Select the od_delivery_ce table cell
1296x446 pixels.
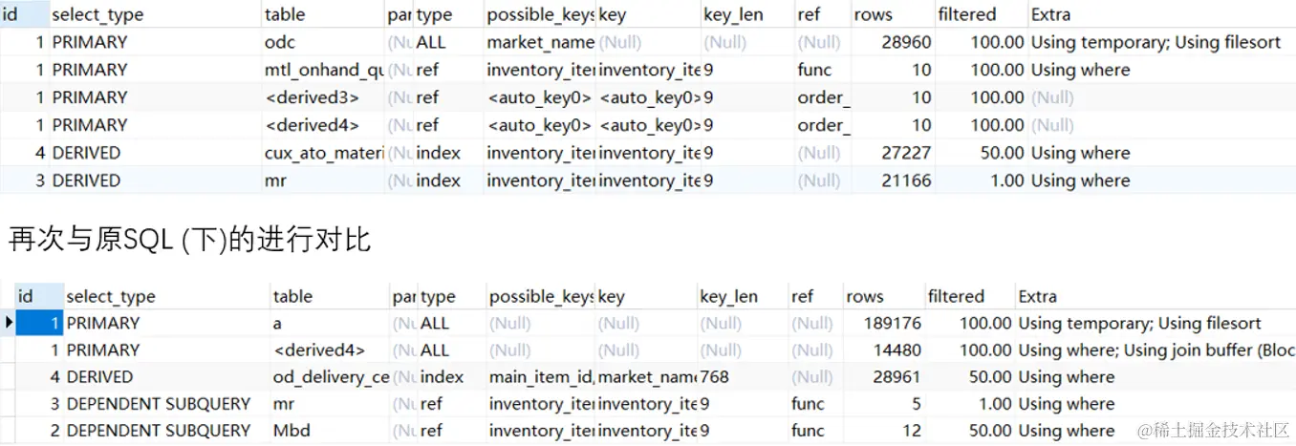[330, 377]
